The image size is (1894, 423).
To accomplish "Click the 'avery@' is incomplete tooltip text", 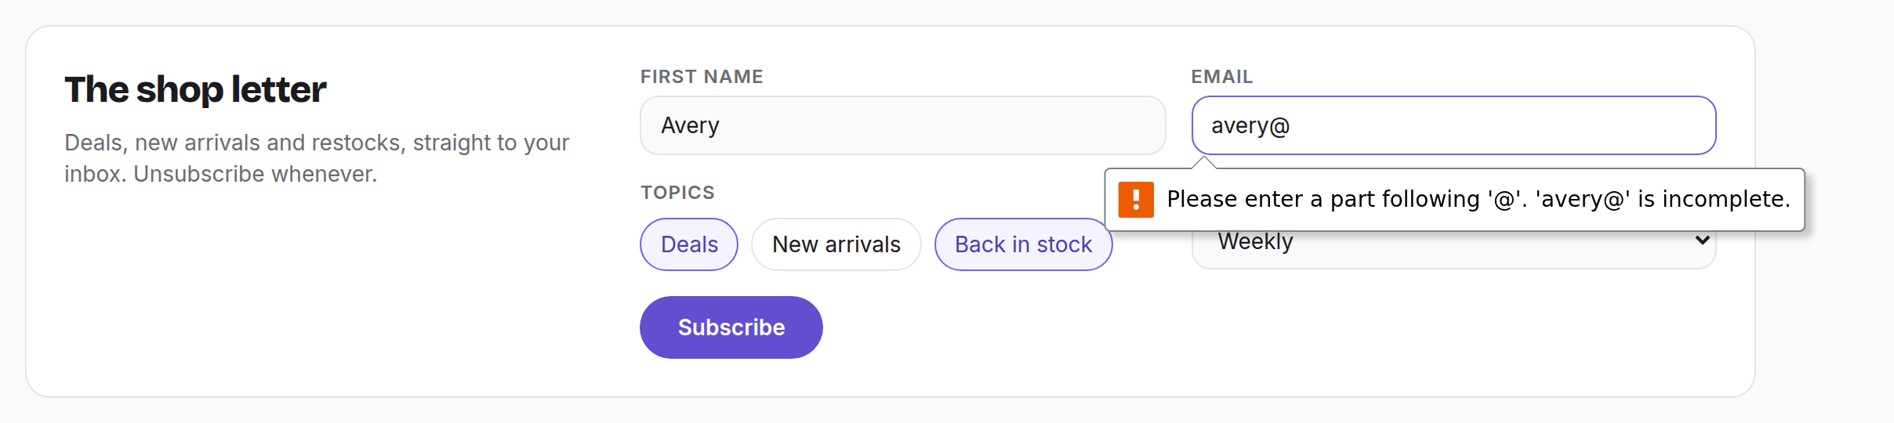I will 1663,199.
